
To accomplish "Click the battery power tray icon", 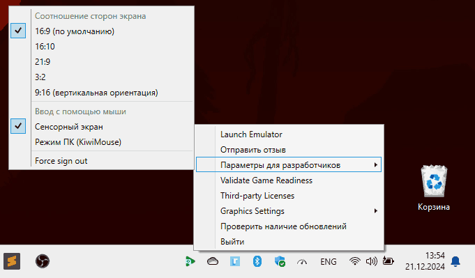I will pos(388,261).
